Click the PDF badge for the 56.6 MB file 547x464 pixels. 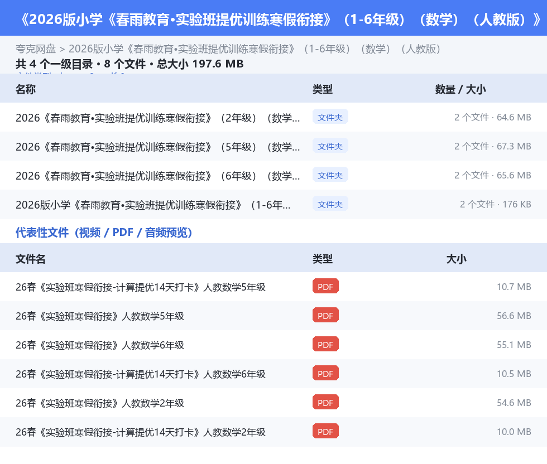click(325, 315)
